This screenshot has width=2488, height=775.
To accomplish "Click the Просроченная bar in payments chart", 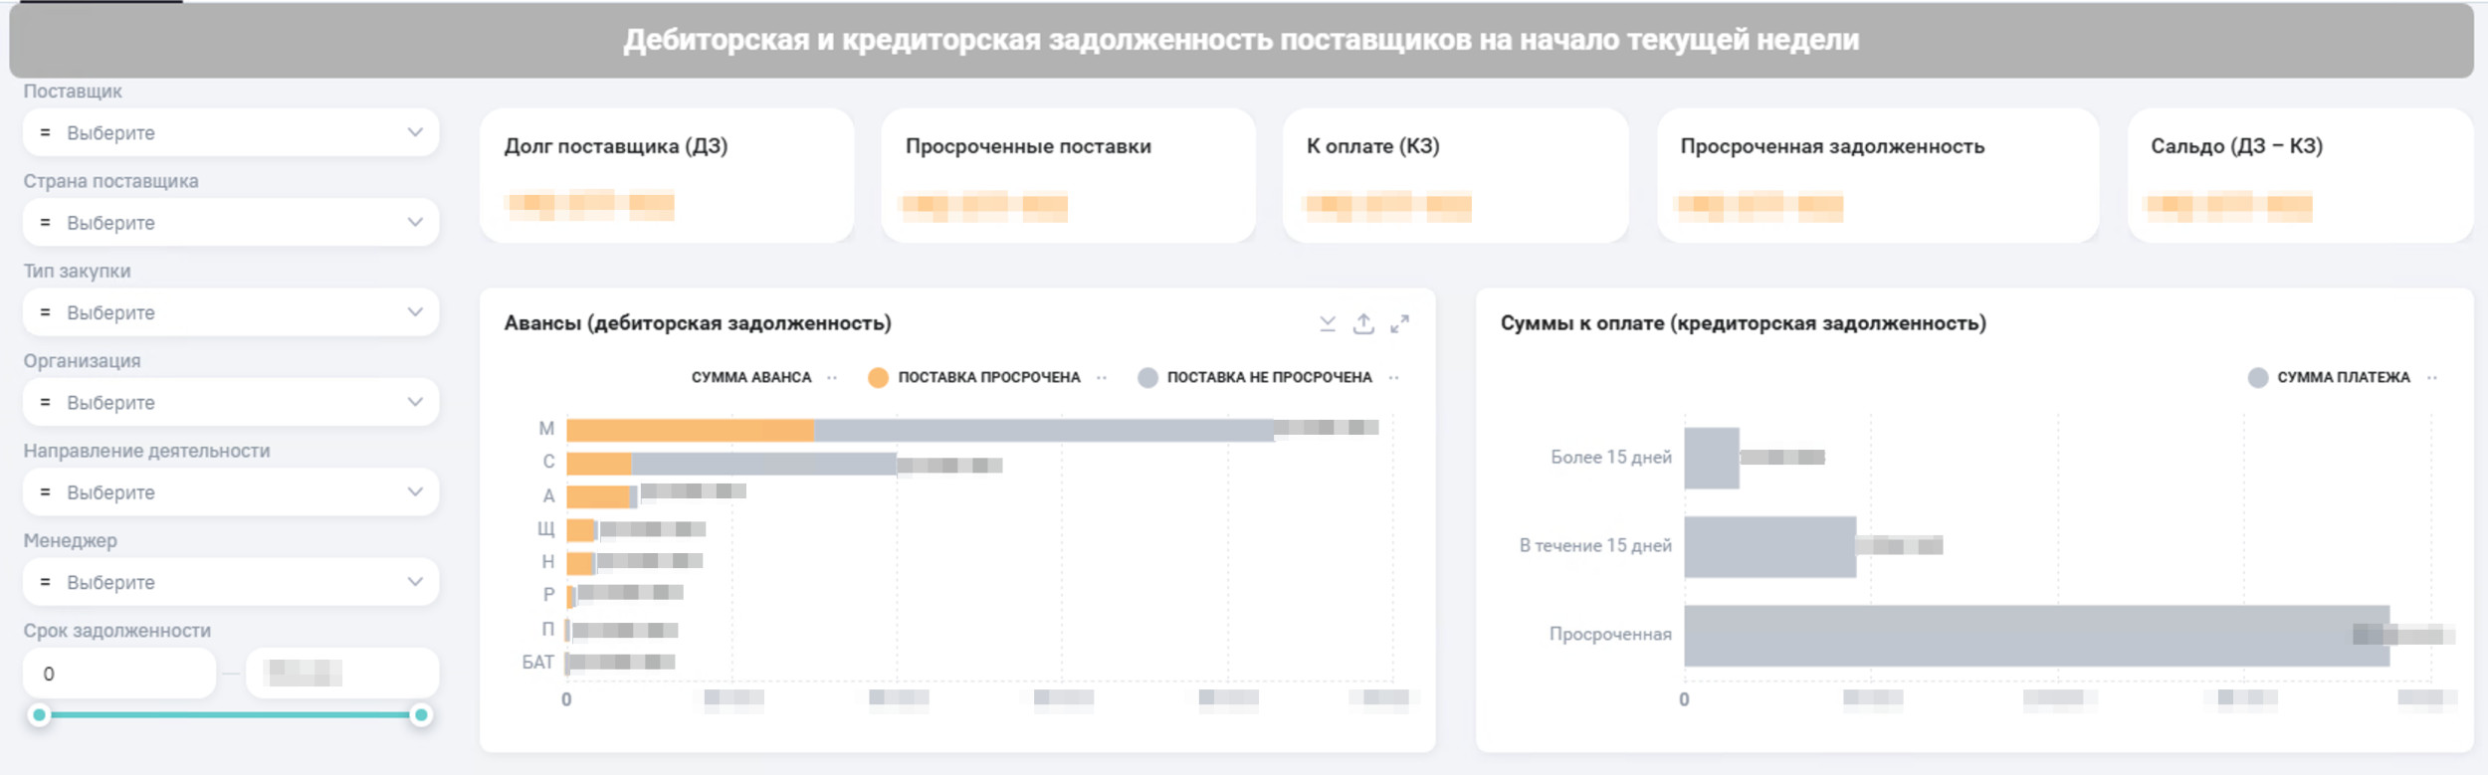I will [x=2037, y=636].
